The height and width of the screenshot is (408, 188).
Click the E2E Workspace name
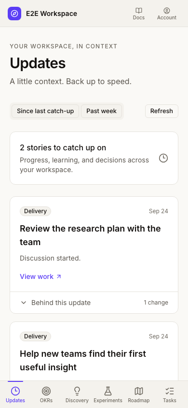tap(52, 14)
